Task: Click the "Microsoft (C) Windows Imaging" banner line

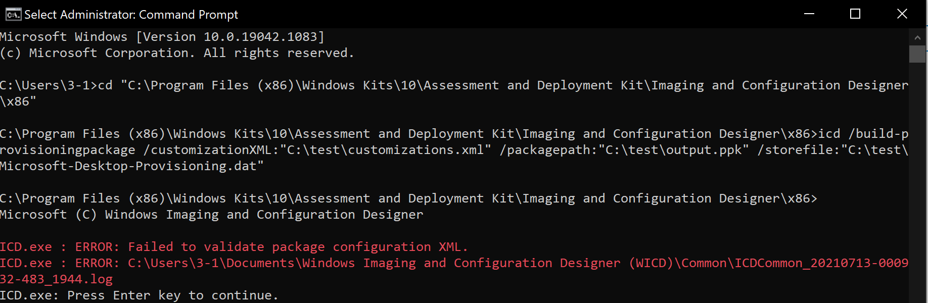Action: (211, 215)
